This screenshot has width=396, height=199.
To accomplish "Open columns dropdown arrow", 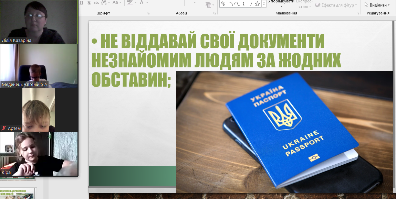I will [x=195, y=2].
